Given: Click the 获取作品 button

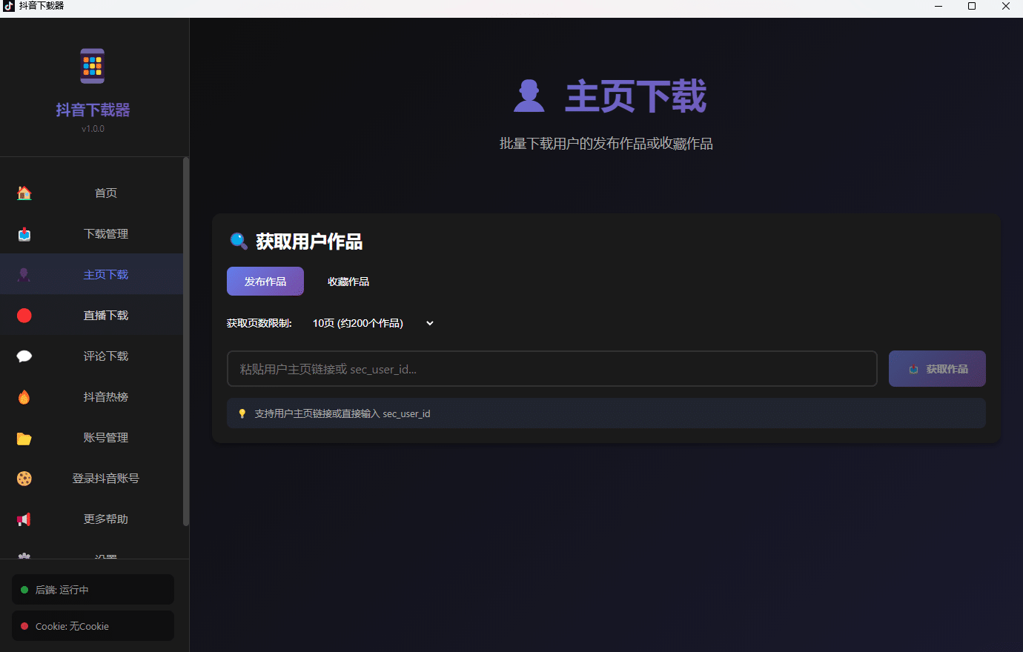Looking at the screenshot, I should (937, 368).
